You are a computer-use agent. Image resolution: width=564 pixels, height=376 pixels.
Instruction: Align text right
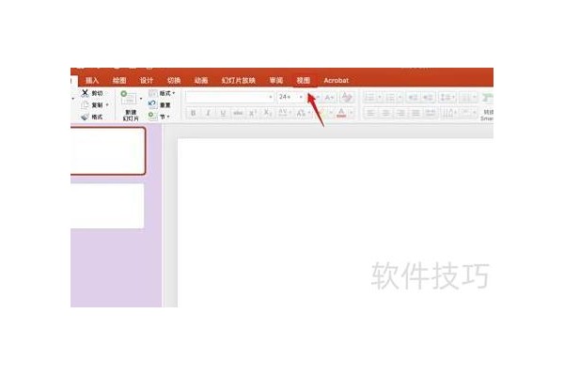[x=400, y=114]
